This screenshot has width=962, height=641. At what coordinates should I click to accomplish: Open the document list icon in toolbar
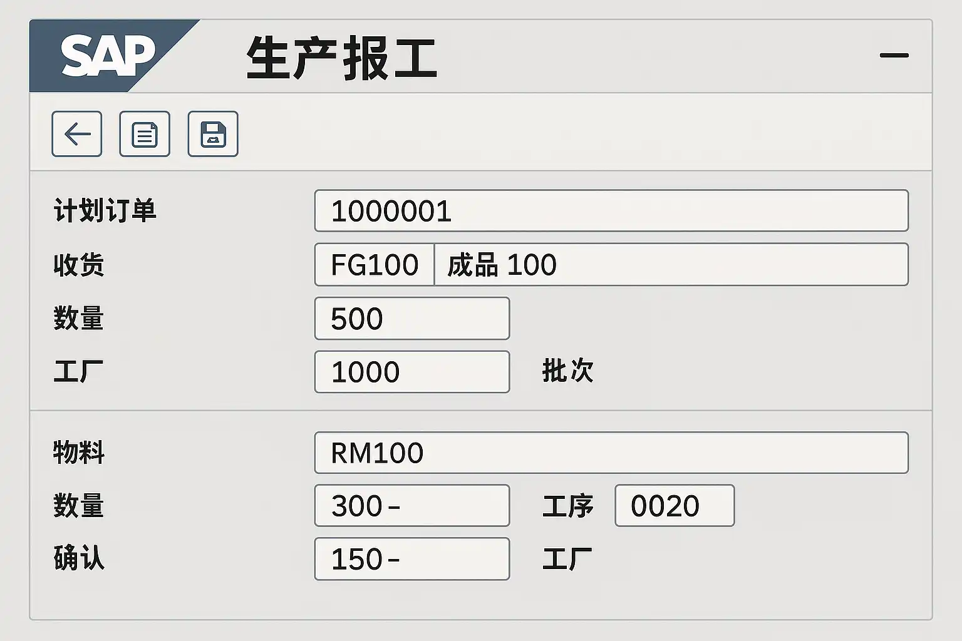point(144,135)
